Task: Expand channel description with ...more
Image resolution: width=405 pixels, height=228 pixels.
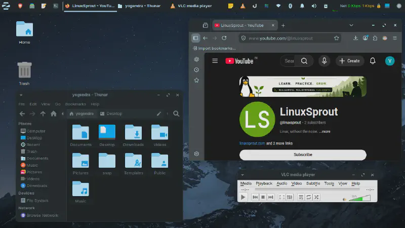Action: coord(325,131)
